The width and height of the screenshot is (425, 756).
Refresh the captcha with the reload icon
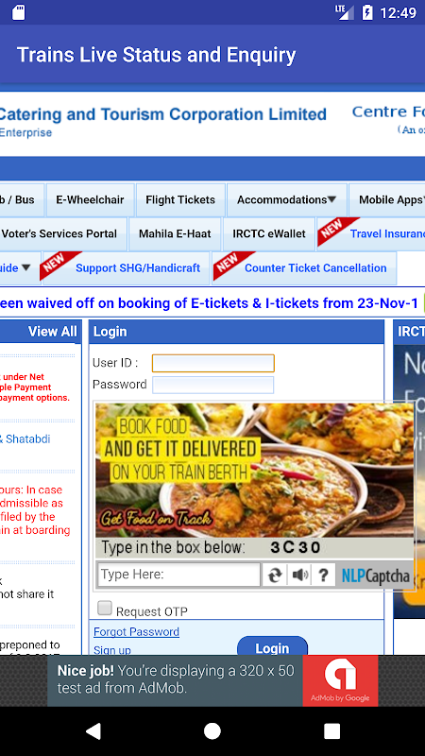tap(275, 575)
